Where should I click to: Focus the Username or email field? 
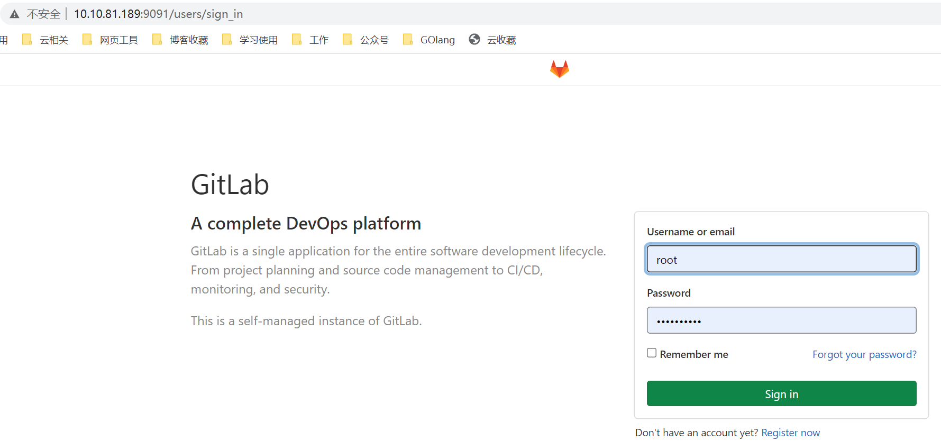[781, 259]
